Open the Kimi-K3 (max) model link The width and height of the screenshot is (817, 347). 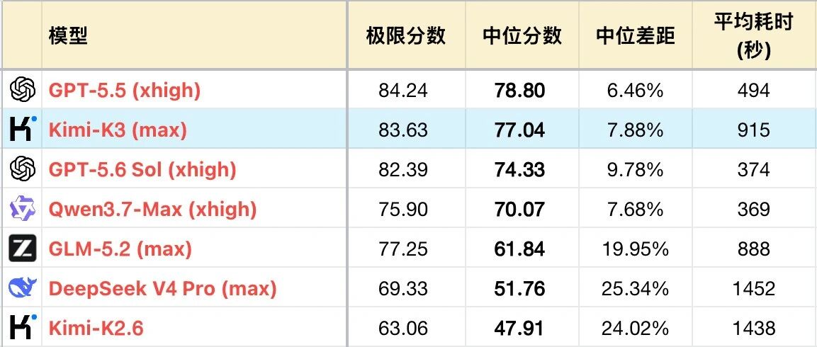(118, 130)
